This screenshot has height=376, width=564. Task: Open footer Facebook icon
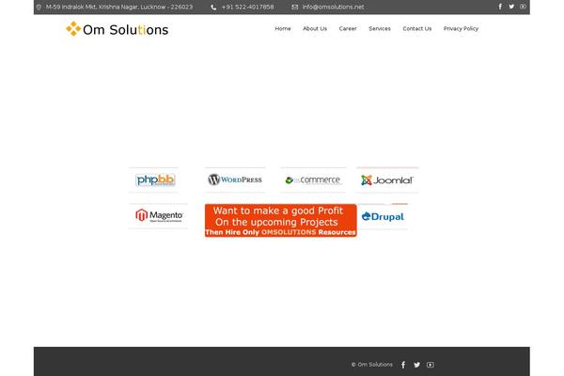point(403,365)
